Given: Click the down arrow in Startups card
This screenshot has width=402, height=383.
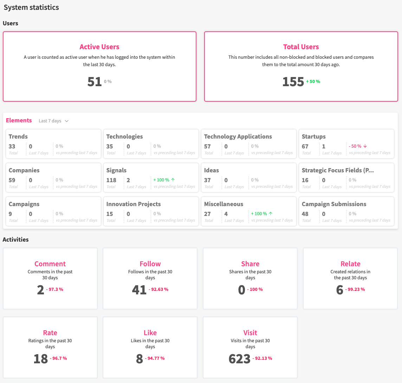Looking at the screenshot, I should (365, 146).
